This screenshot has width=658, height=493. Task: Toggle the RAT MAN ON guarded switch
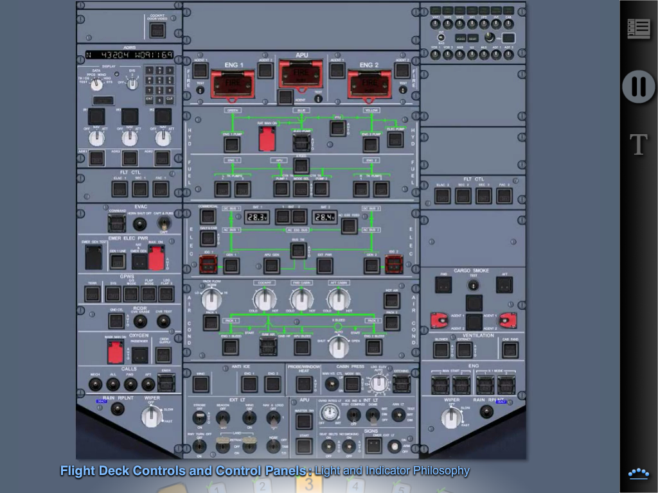(267, 139)
